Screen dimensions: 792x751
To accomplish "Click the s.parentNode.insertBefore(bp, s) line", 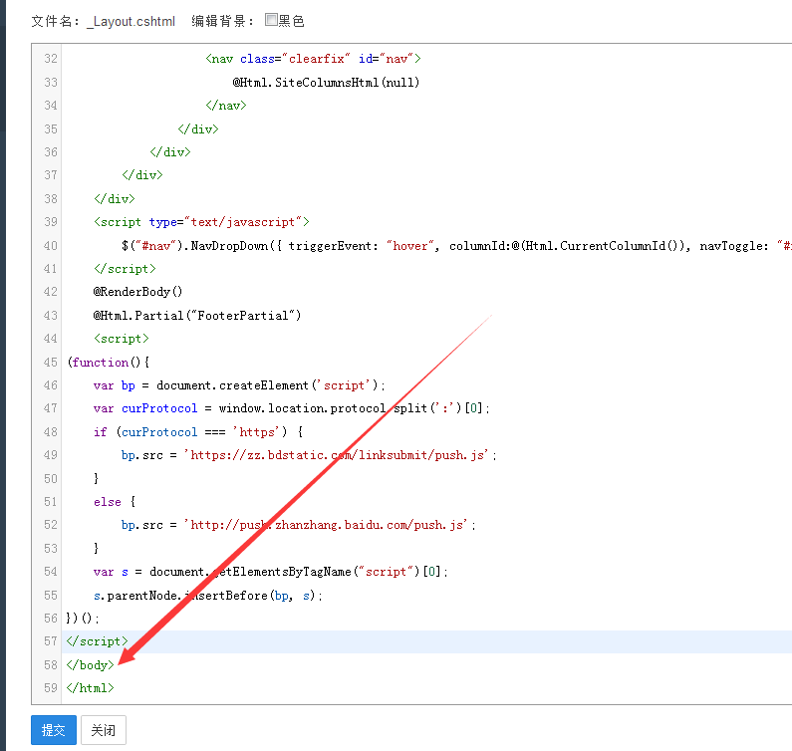I will 207,595.
